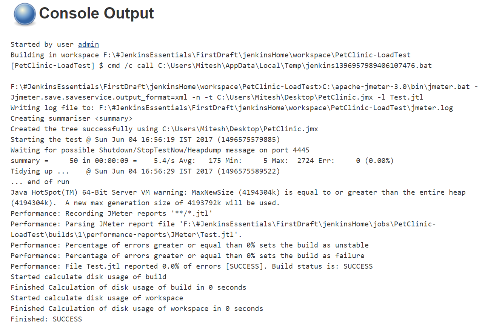Click 'Recording JMeter reports' performance line
The image size is (485, 326).
pos(112,214)
